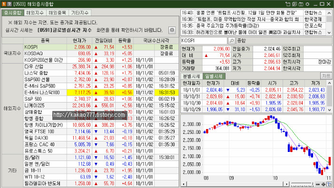Click the camera capture icon in title bar
The width and height of the screenshot is (334, 188).
(301, 4)
